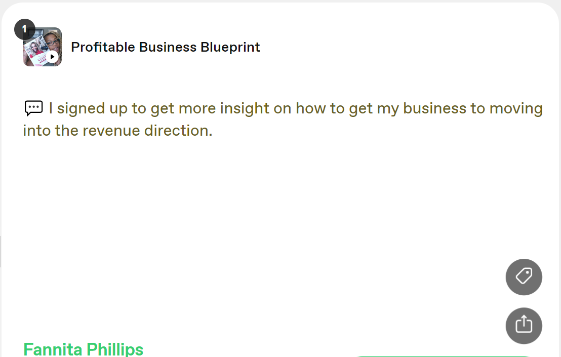
Task: Open the share options icon
Action: (524, 326)
